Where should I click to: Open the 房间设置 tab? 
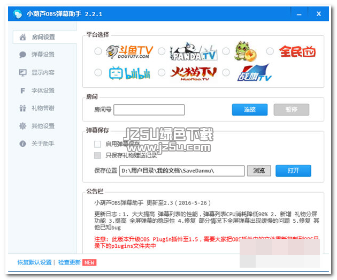45,37
